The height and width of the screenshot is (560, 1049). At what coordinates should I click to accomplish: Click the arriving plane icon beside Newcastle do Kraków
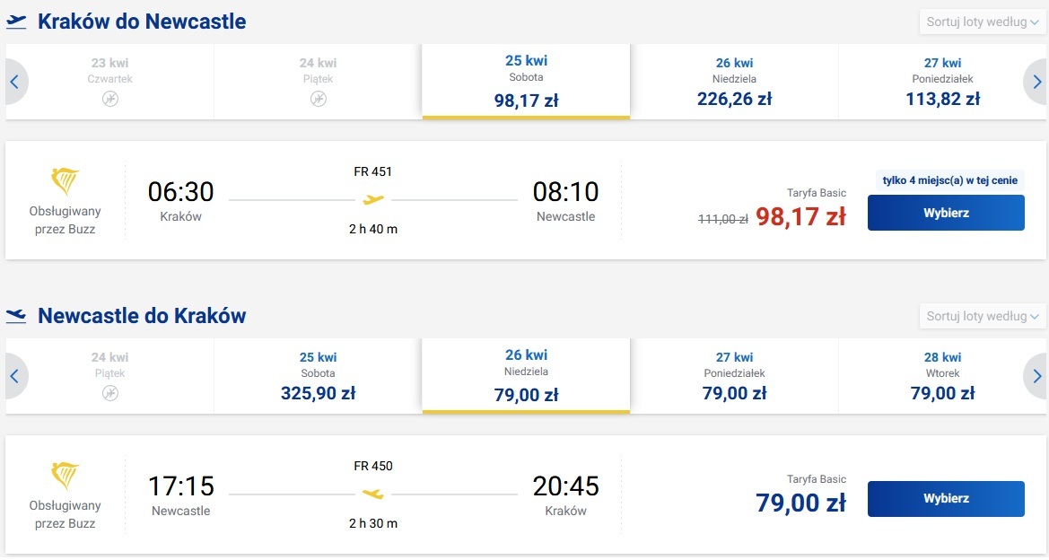pyautogui.click(x=16, y=316)
